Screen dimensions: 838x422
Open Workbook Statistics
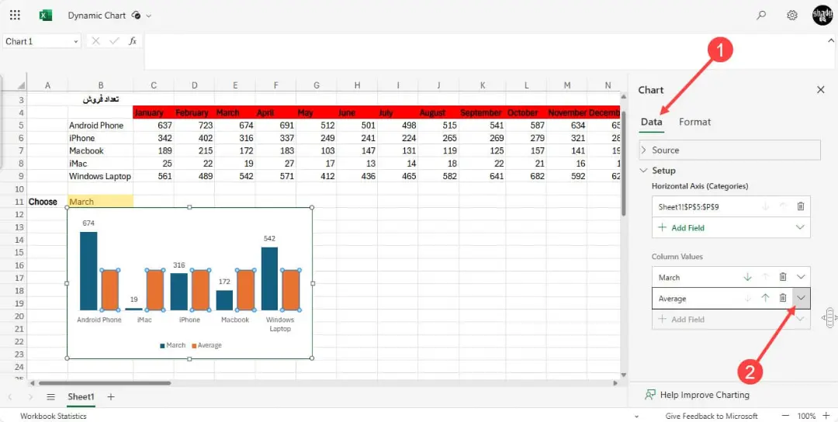pos(53,416)
